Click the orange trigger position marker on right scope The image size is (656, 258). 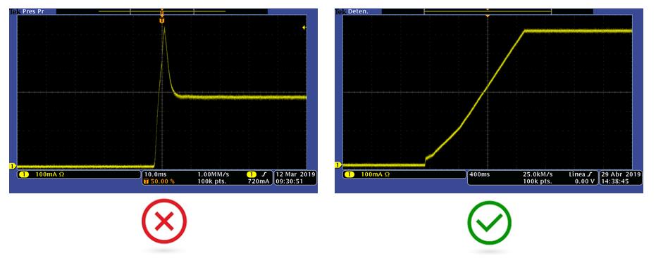488,15
